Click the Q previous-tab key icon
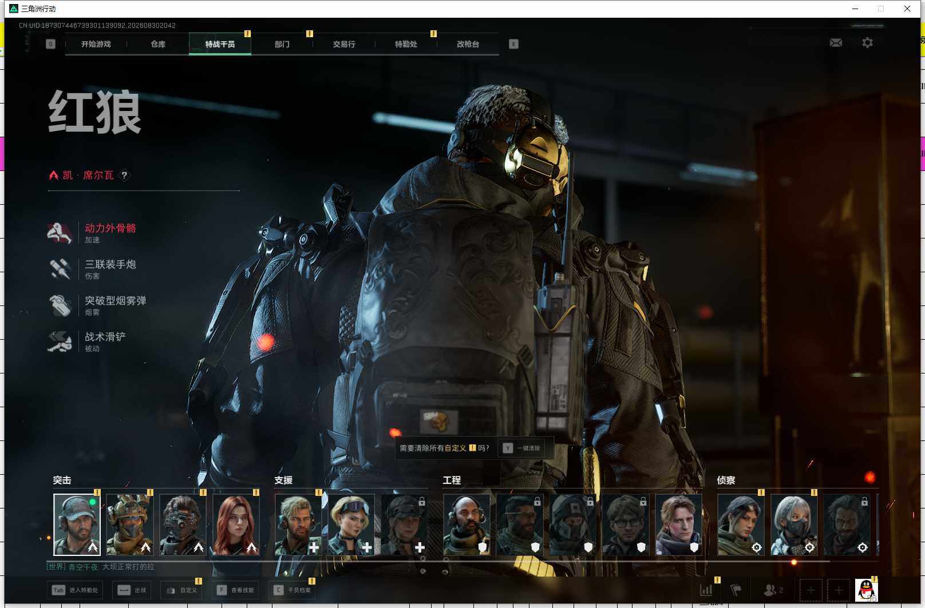 click(50, 44)
